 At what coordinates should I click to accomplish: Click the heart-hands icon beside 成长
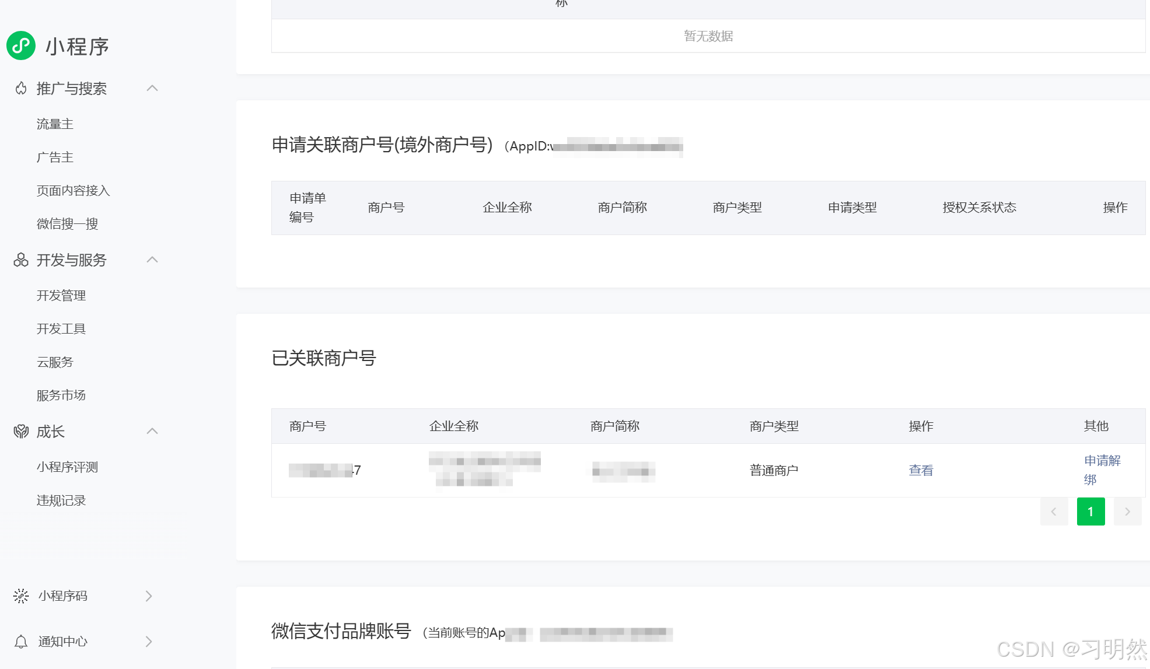click(21, 432)
